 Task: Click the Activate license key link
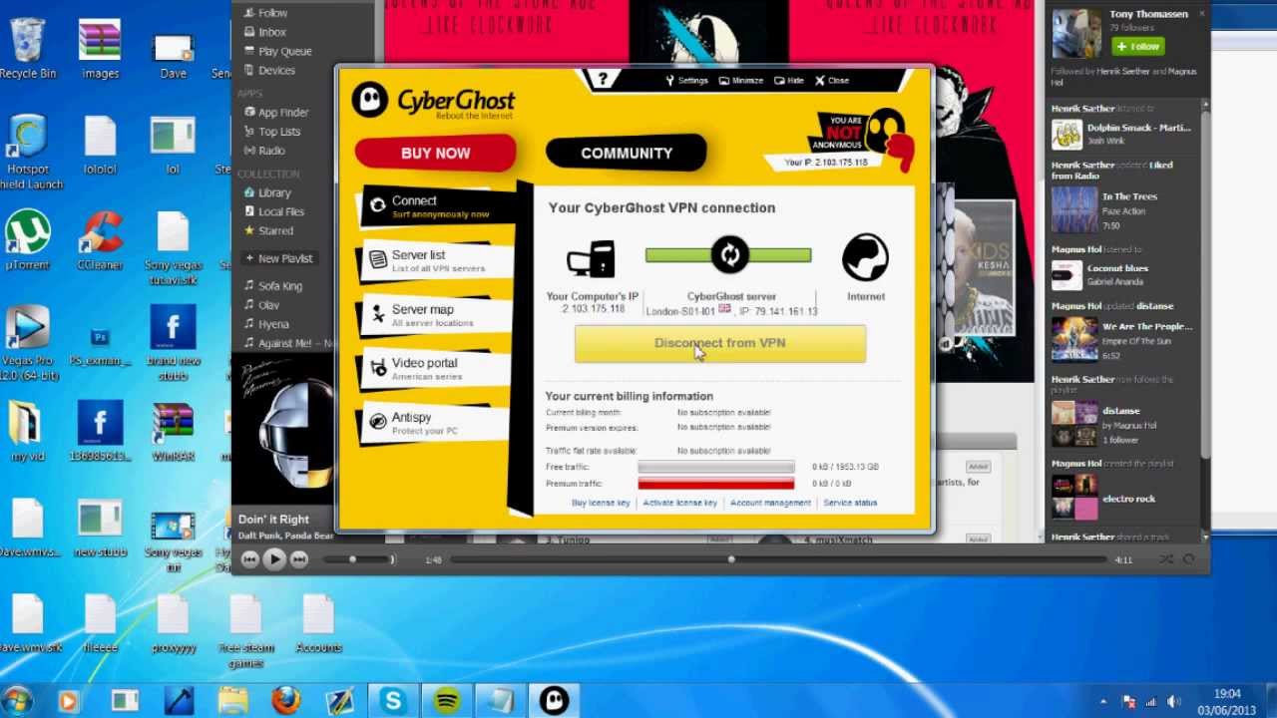click(x=680, y=503)
